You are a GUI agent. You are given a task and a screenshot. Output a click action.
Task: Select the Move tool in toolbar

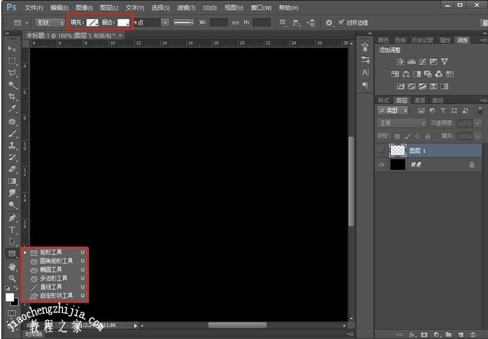tap(12, 49)
